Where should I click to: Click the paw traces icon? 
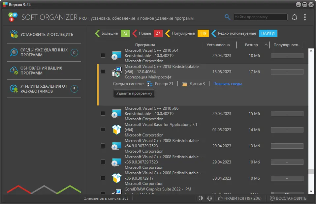tap(14, 52)
